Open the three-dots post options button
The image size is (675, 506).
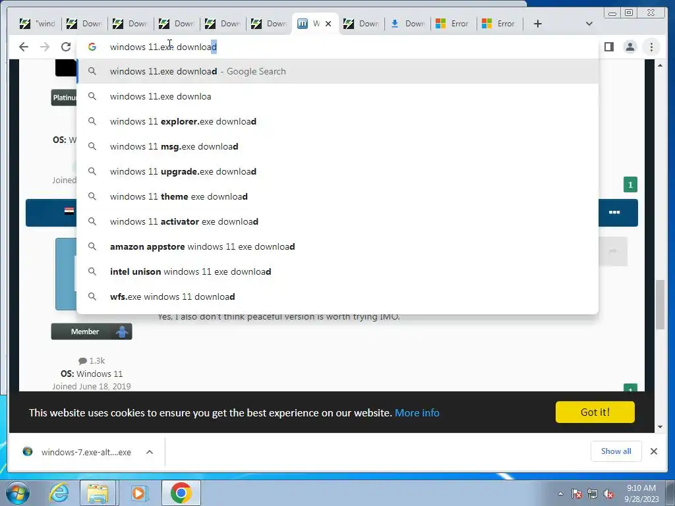(614, 212)
